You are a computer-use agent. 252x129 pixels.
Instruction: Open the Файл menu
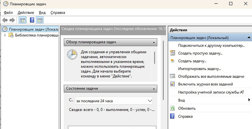8,13
